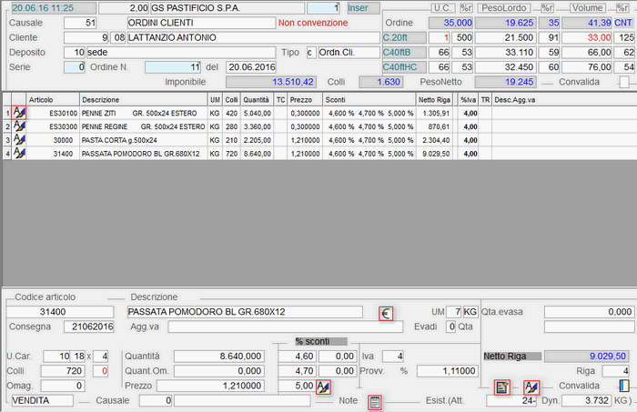
Task: Click the blue-yellow Convalida icon in the detail panel
Action: [624, 386]
